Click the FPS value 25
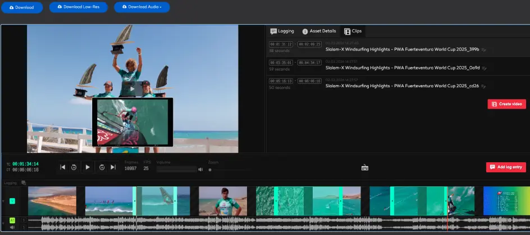 coord(146,168)
